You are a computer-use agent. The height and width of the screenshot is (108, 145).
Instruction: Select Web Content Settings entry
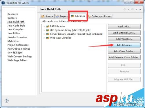pyautogui.click(x=20, y=56)
